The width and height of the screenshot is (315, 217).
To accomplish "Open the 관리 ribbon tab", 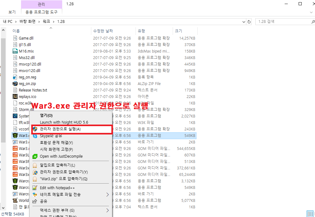I will click(x=41, y=4).
